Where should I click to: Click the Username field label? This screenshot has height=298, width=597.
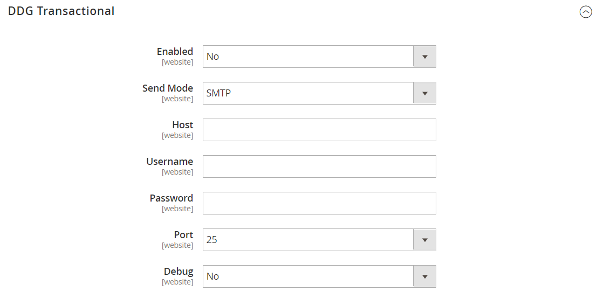coord(169,161)
